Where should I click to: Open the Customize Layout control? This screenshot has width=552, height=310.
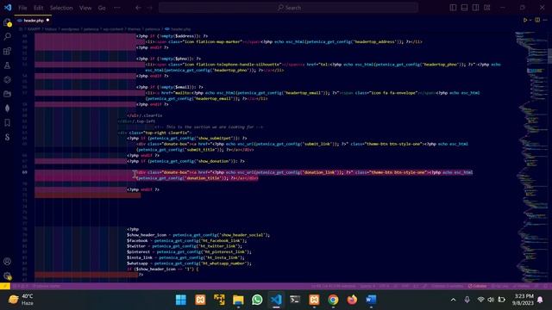tap(486, 8)
